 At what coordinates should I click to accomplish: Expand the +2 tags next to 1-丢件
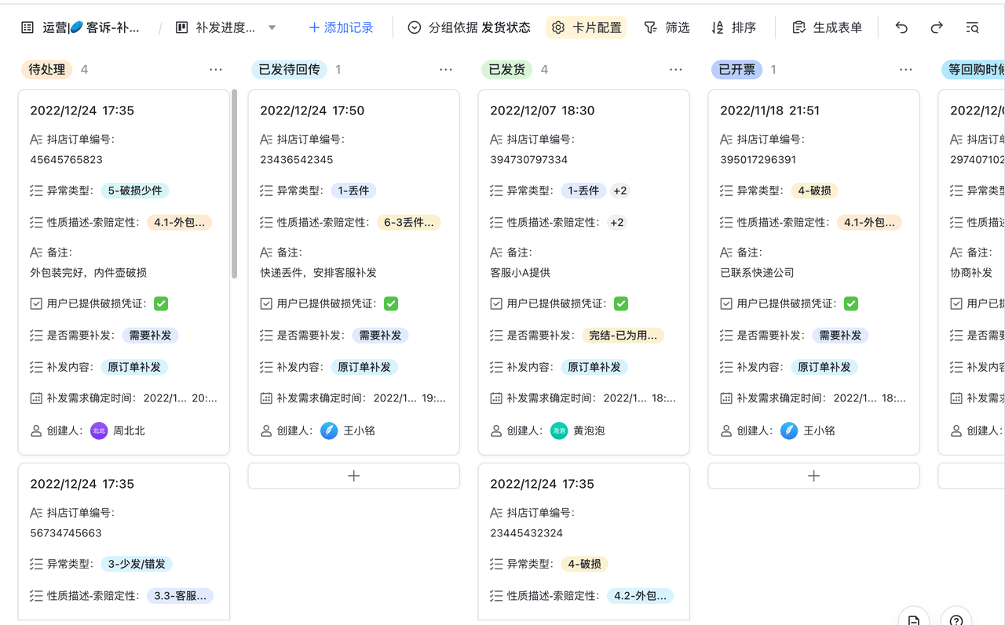620,191
